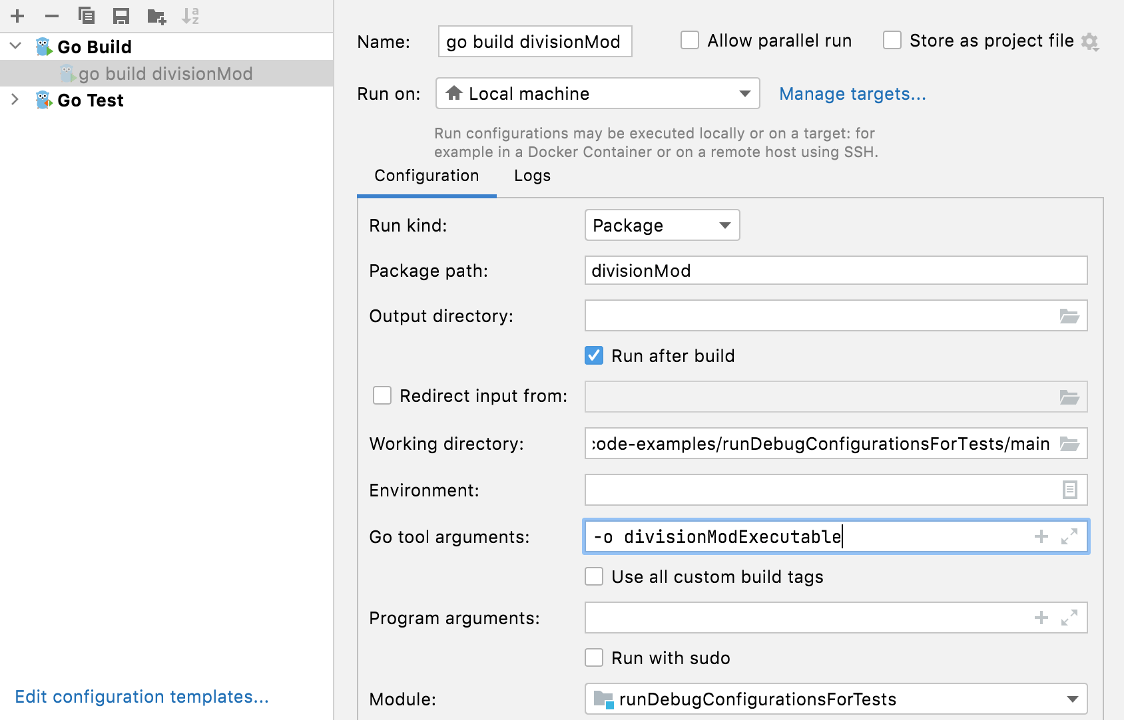Switch to the Logs tab

(532, 176)
